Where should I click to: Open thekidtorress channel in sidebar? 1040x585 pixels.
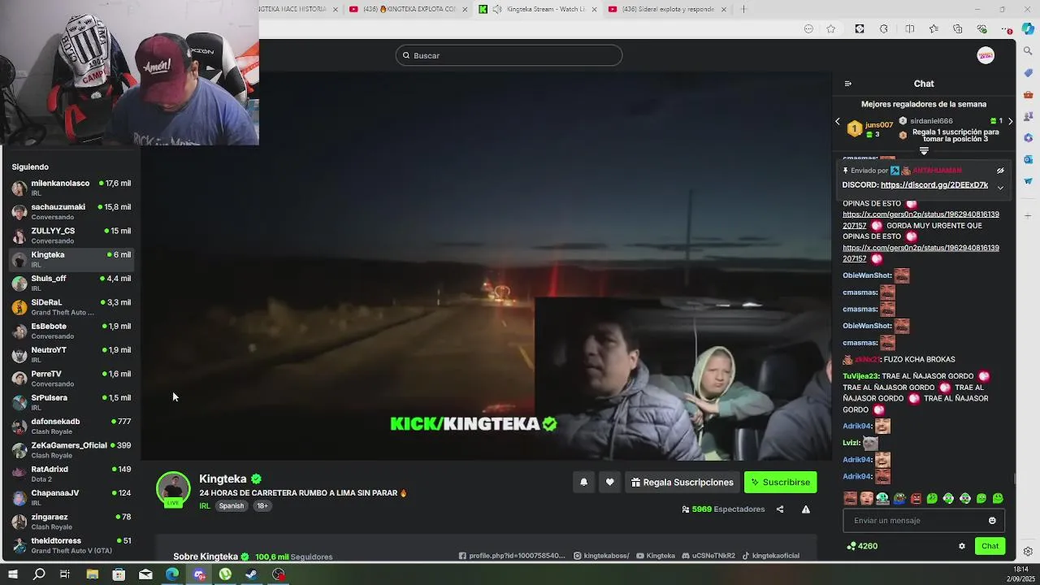tap(71, 545)
